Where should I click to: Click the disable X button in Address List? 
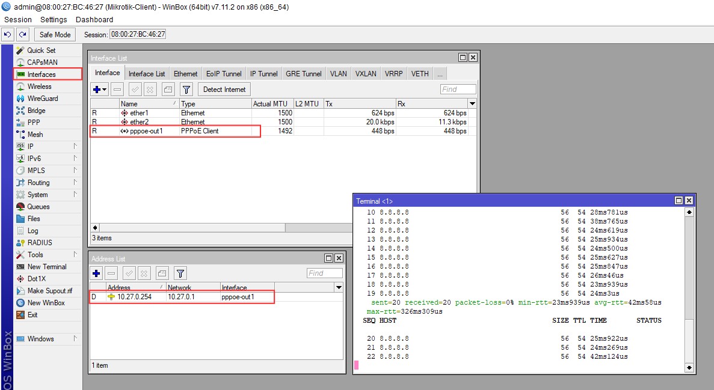coord(144,273)
